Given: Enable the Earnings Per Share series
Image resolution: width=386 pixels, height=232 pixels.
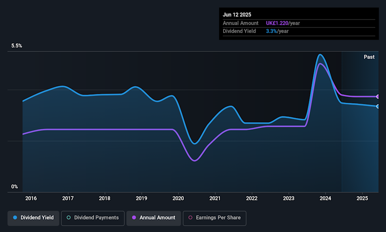Looking at the screenshot, I should click(214, 218).
